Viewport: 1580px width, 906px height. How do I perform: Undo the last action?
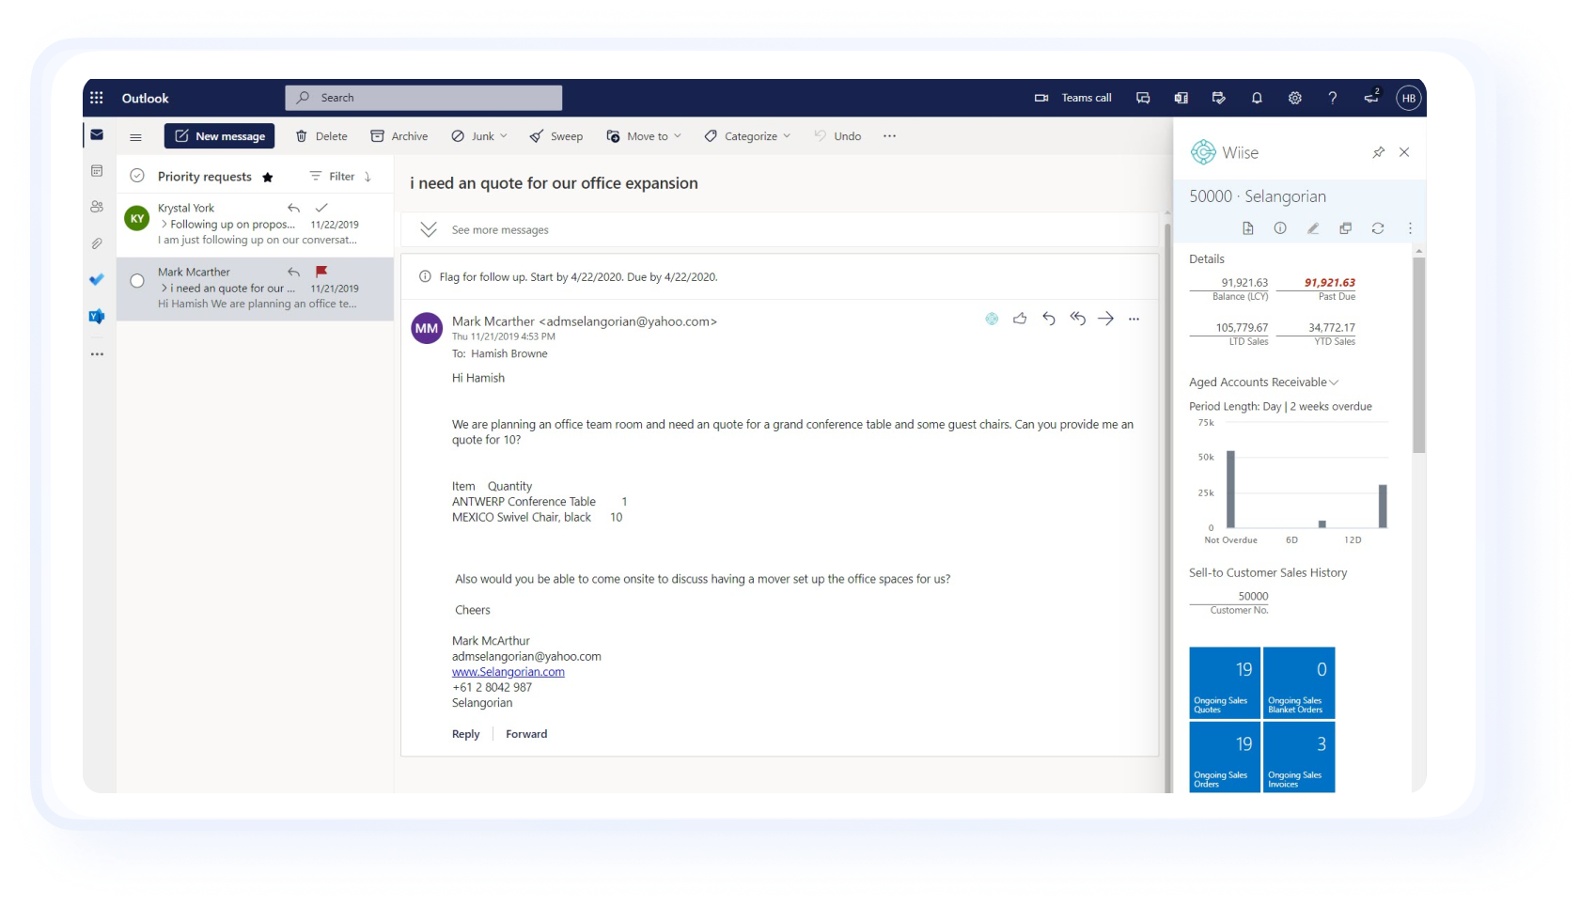(837, 136)
